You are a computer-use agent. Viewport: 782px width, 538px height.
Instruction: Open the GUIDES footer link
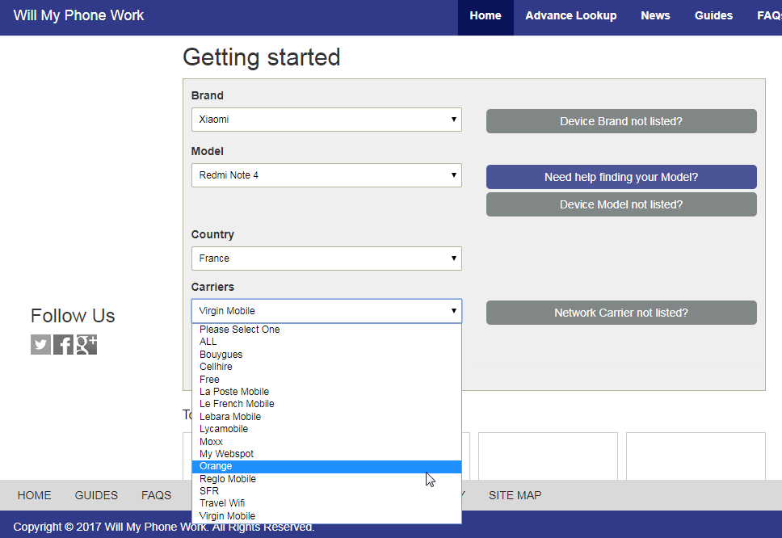point(96,495)
